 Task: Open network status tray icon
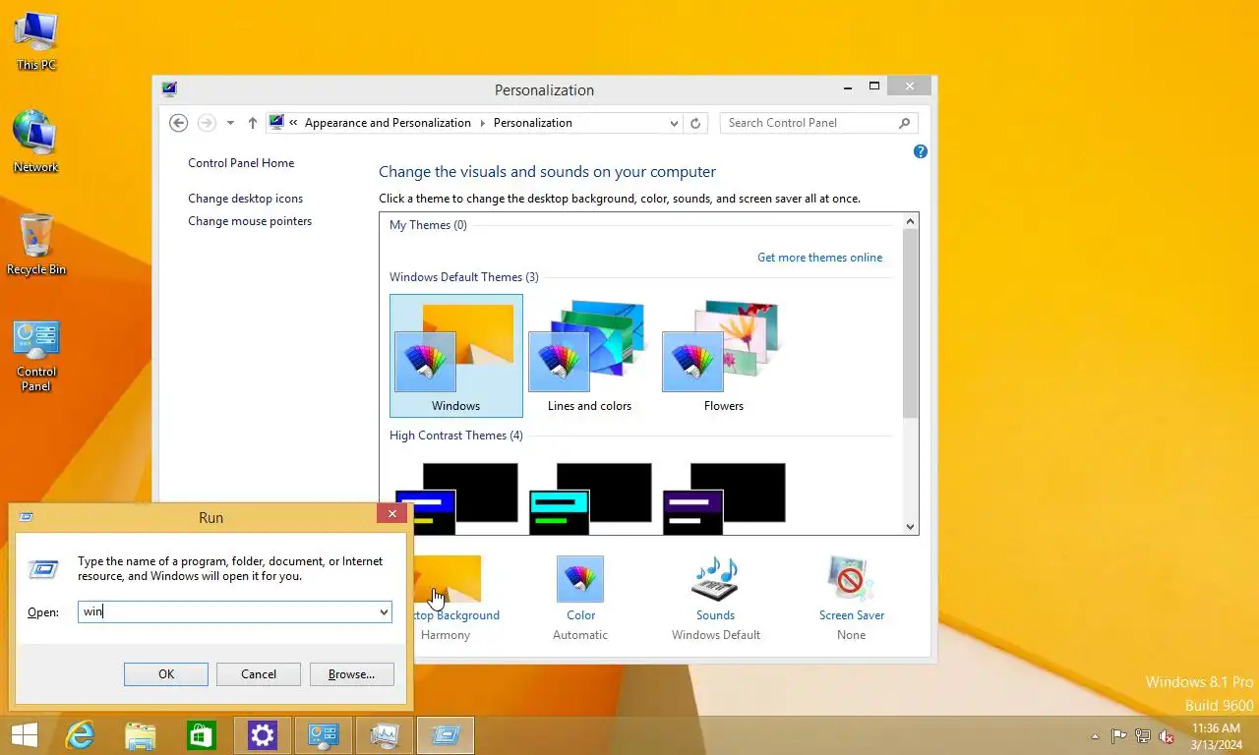(1143, 736)
